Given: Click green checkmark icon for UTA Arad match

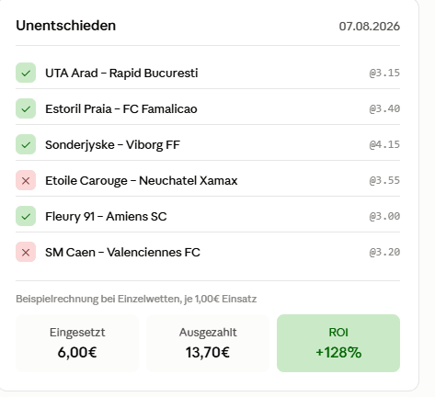Looking at the screenshot, I should pos(26,73).
